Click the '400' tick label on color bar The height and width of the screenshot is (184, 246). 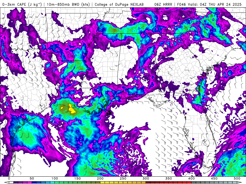coord(191,178)
